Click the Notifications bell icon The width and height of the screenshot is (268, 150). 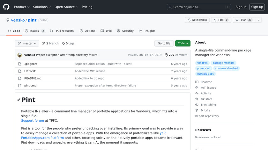coord(189,20)
